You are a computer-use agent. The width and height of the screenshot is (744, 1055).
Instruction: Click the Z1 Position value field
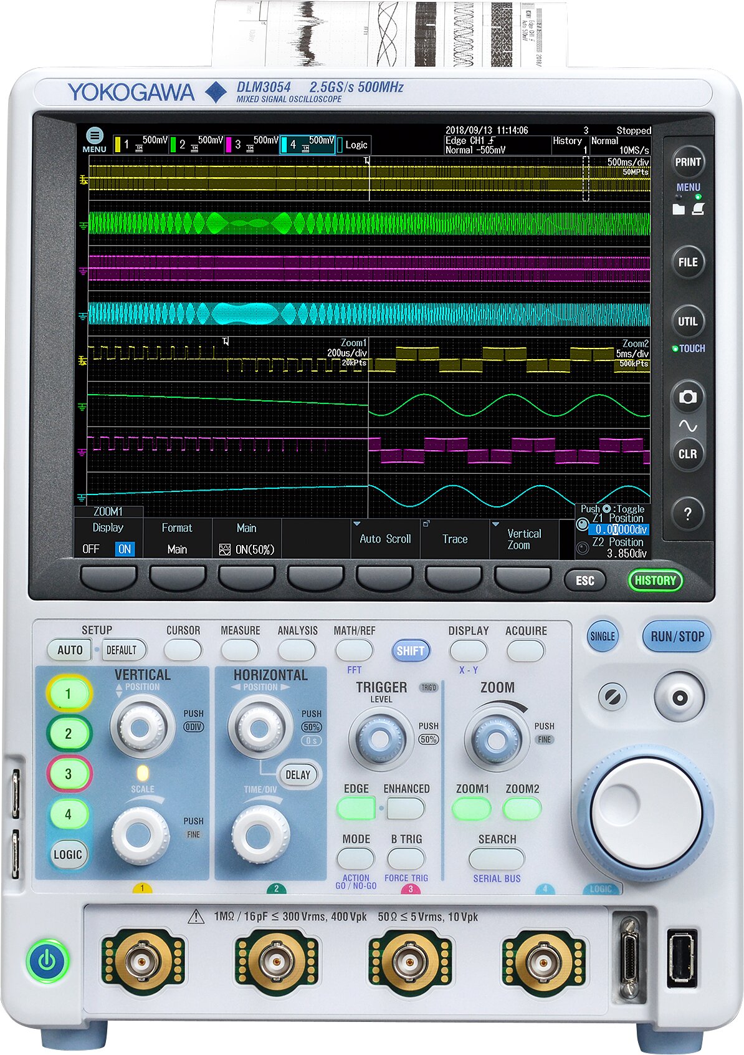tap(619, 529)
